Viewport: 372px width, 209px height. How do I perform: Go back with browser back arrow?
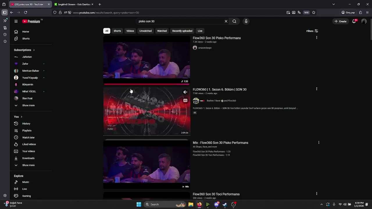12,12
